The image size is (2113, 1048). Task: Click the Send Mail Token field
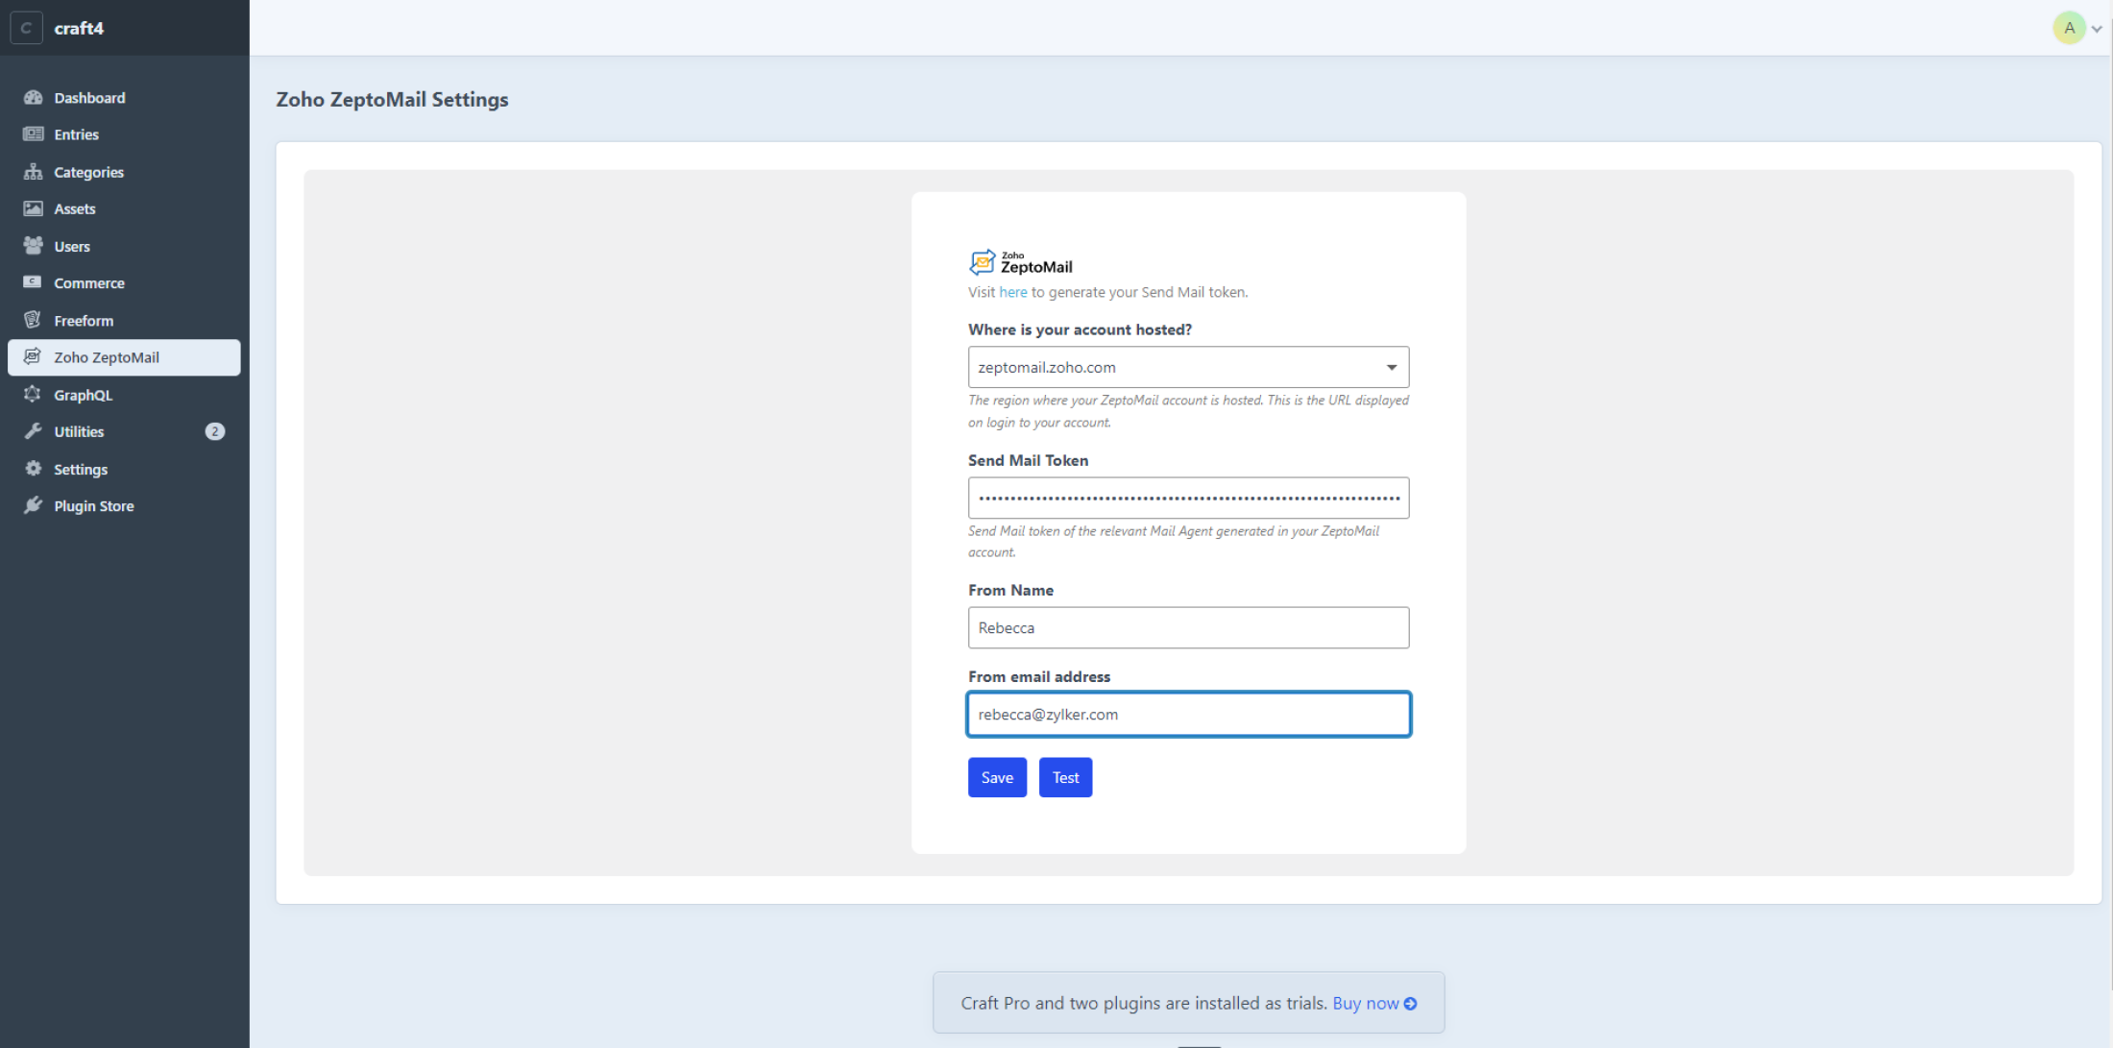pyautogui.click(x=1188, y=498)
